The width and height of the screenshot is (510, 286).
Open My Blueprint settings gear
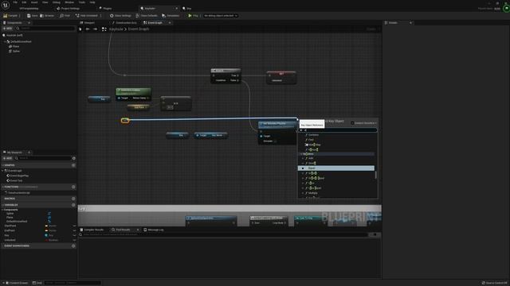[74, 158]
